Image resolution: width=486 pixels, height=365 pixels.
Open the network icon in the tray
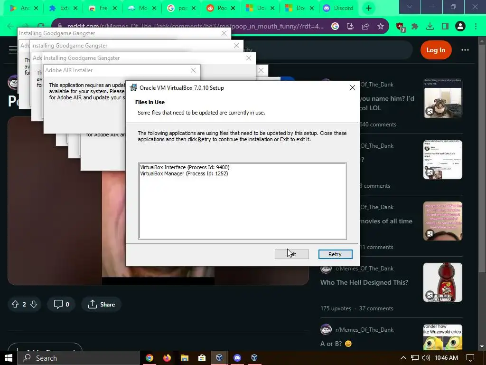(x=415, y=358)
